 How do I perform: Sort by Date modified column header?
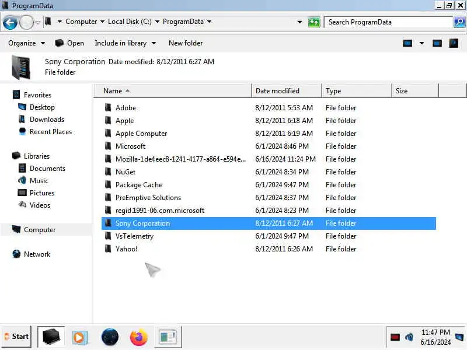(x=287, y=91)
